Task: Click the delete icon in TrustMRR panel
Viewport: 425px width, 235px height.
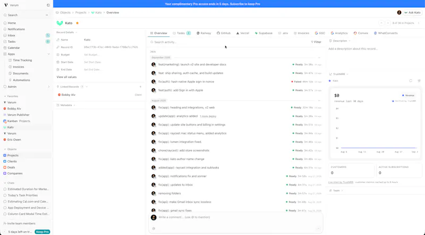Action: tap(419, 81)
